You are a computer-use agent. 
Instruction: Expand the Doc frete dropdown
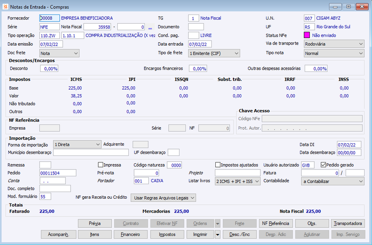click(60, 53)
